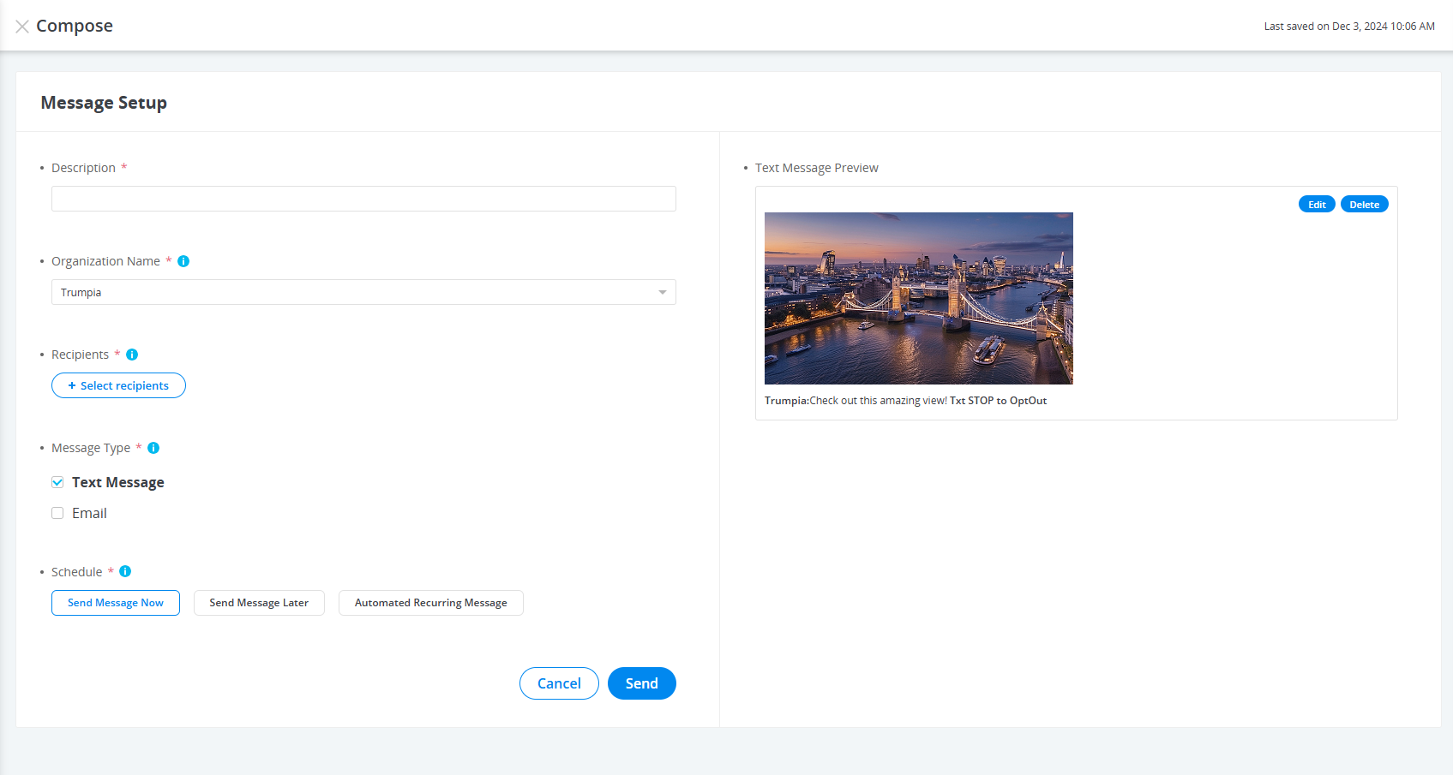Click the Send button
This screenshot has width=1453, height=775.
pyautogui.click(x=641, y=683)
